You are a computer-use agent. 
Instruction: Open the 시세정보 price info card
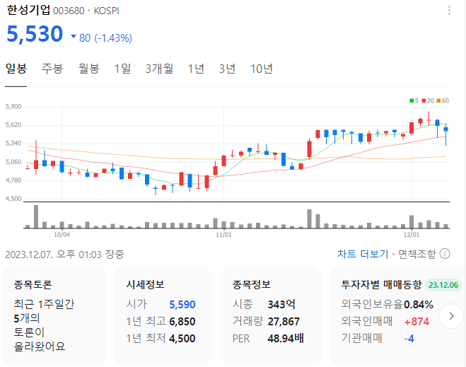(x=163, y=316)
